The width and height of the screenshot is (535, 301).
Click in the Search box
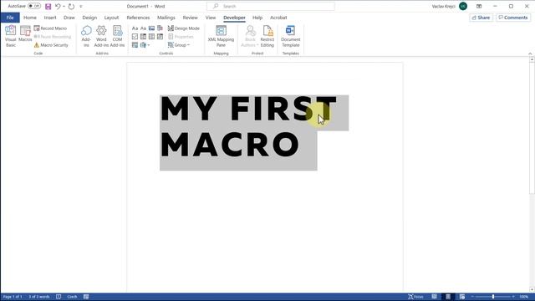coord(271,6)
